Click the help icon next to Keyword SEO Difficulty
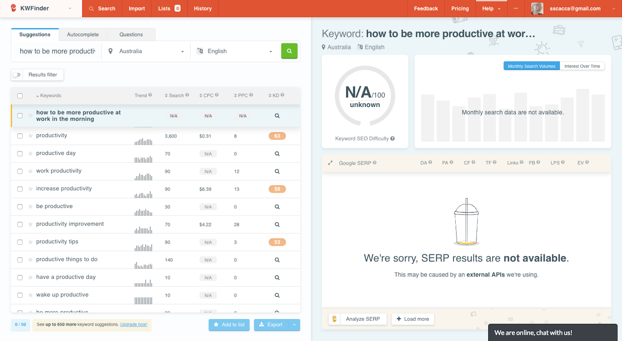Image resolution: width=622 pixels, height=341 pixels. pyautogui.click(x=392, y=139)
